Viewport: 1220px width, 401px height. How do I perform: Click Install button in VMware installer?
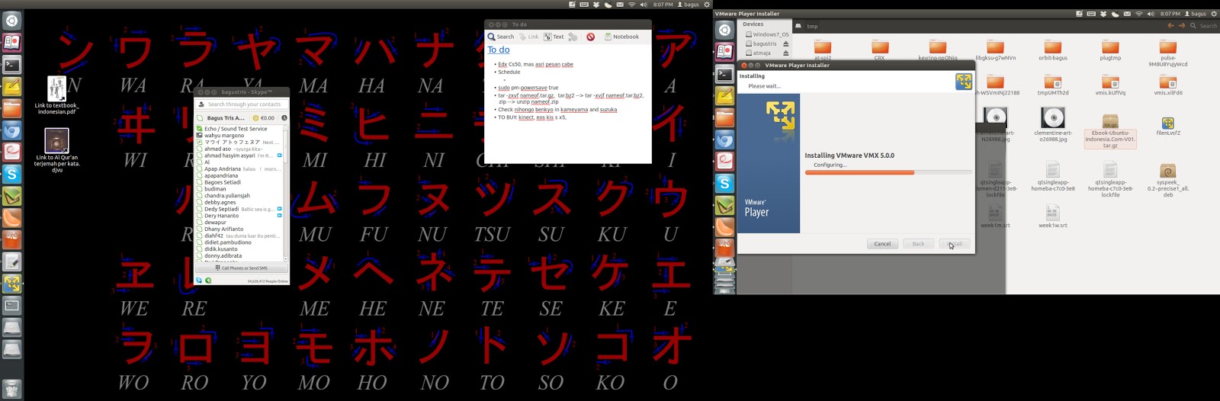click(x=955, y=244)
